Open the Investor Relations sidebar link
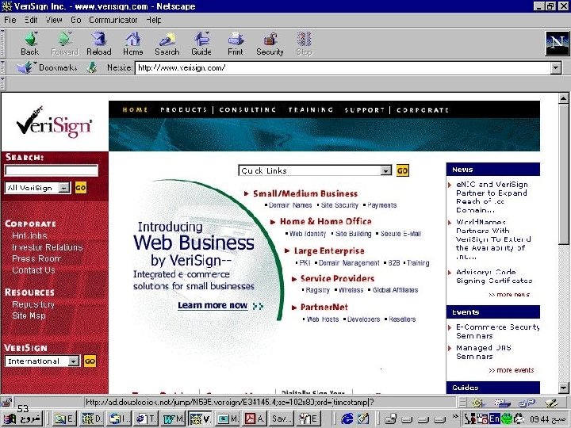This screenshot has width=571, height=428. 48,247
